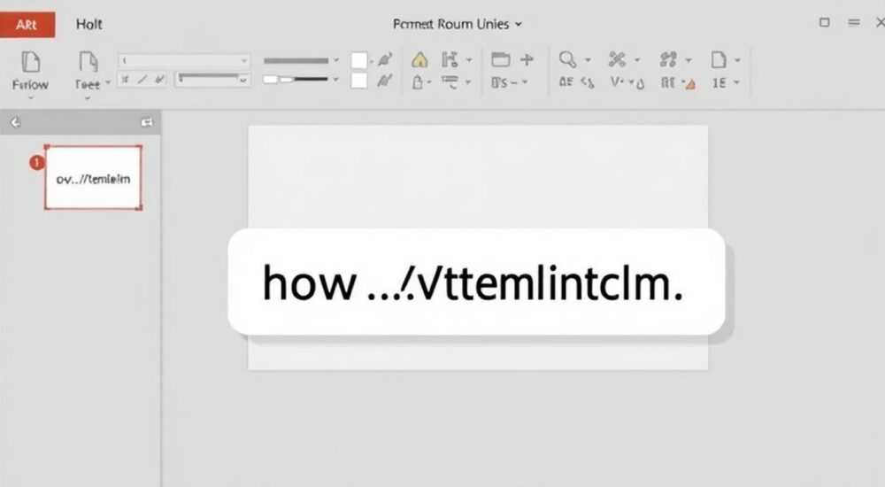Click the diagonal line formatting icon

tap(142, 80)
